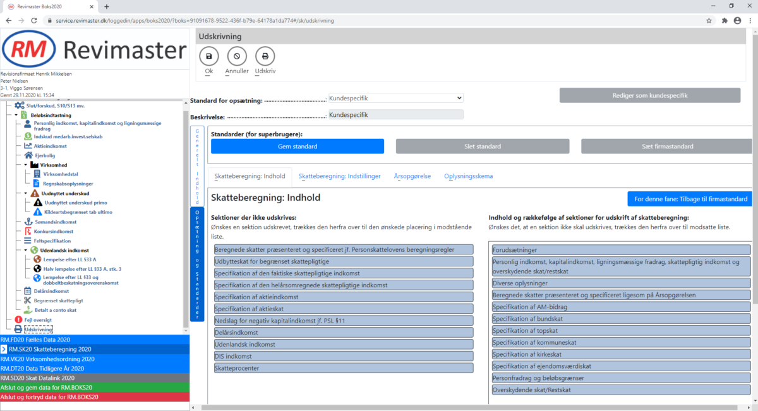The width and height of the screenshot is (758, 411).
Task: Click the Begrænset skattepligt scissors icon
Action: (28, 301)
